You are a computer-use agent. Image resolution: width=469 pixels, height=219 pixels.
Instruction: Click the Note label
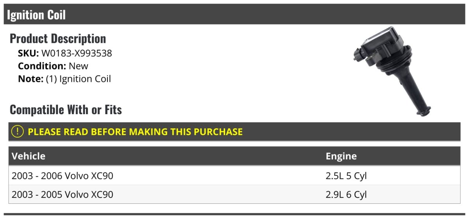30,79
